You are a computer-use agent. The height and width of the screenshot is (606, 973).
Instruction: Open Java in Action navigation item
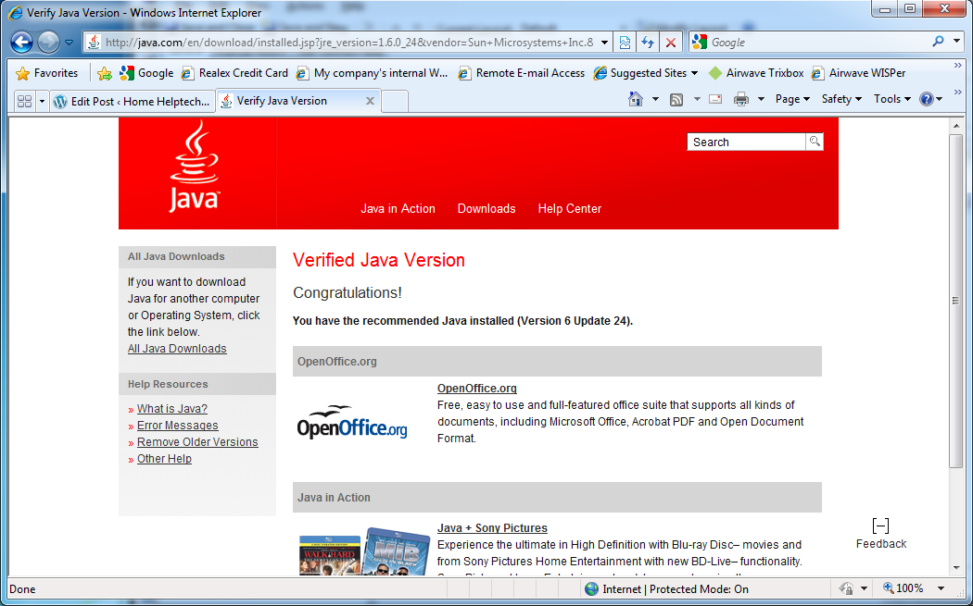[x=398, y=209]
